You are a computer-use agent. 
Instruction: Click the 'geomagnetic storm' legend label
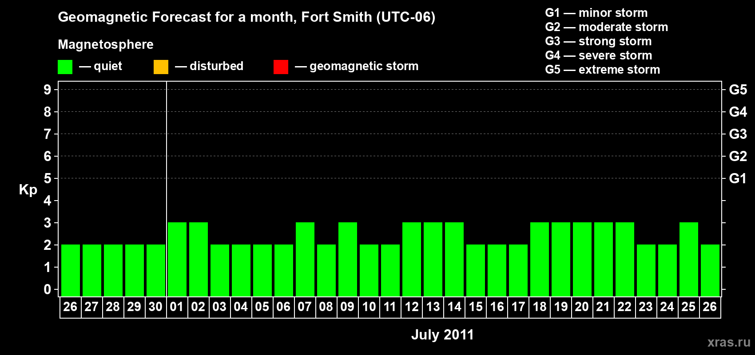pyautogui.click(x=364, y=67)
